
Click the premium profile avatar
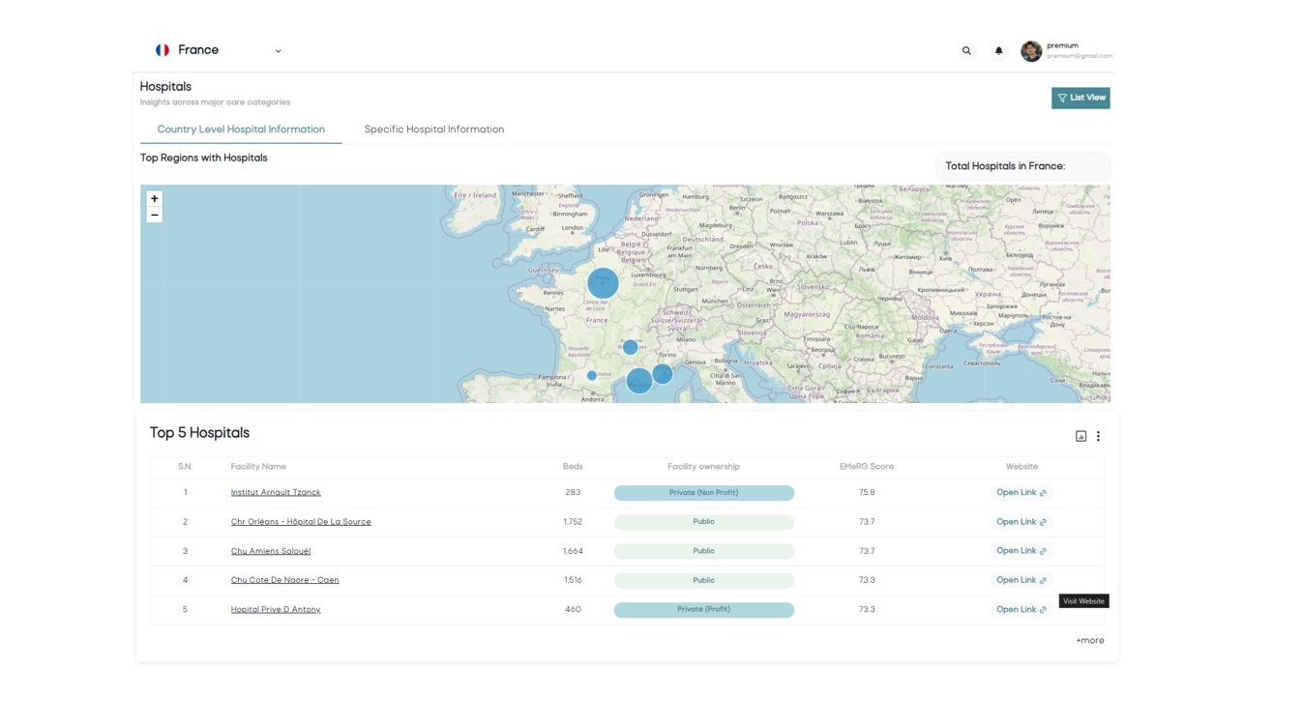click(1031, 50)
